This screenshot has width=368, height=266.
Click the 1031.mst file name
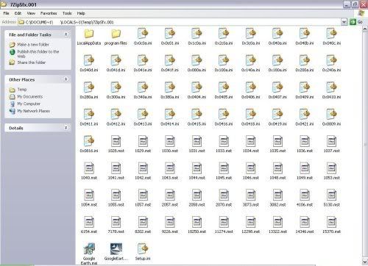click(197, 151)
